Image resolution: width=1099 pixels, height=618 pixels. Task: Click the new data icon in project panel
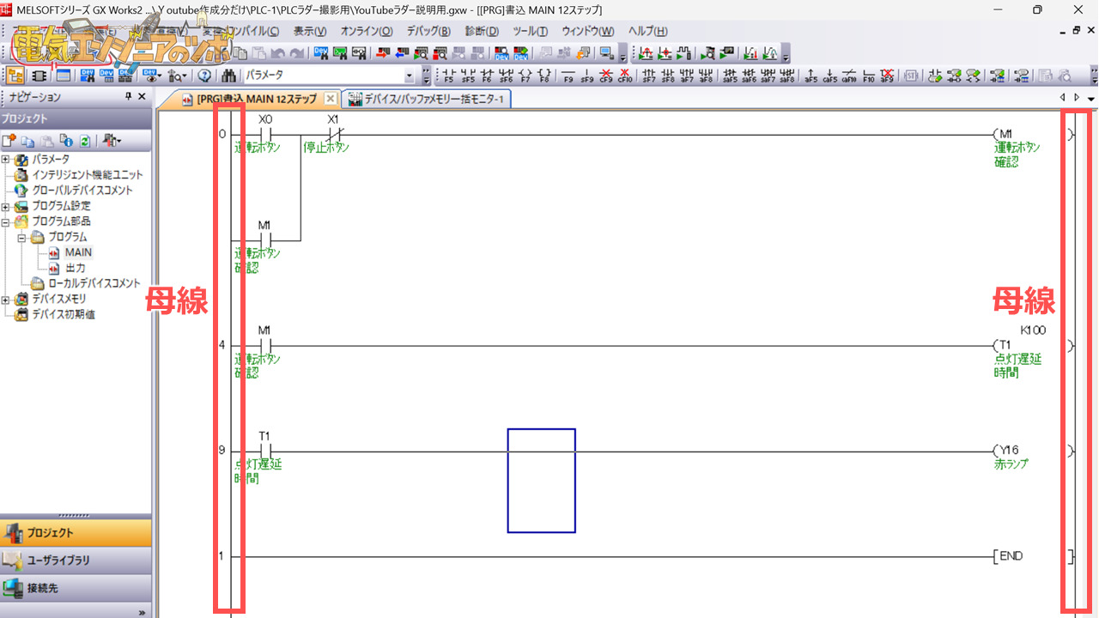coord(9,141)
